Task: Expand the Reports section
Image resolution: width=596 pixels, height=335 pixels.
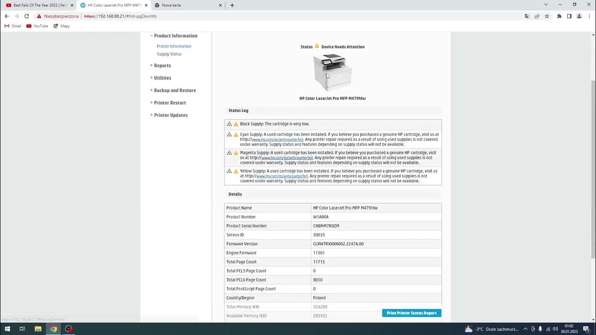Action: point(160,66)
